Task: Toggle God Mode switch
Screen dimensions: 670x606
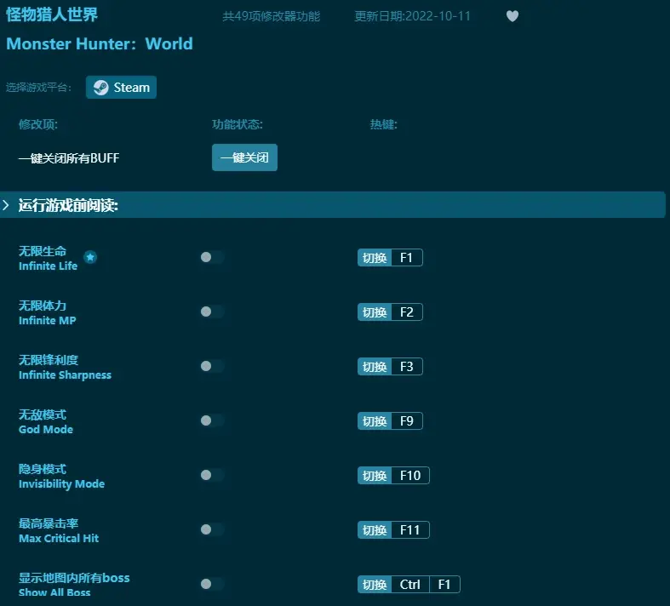Action: 212,420
